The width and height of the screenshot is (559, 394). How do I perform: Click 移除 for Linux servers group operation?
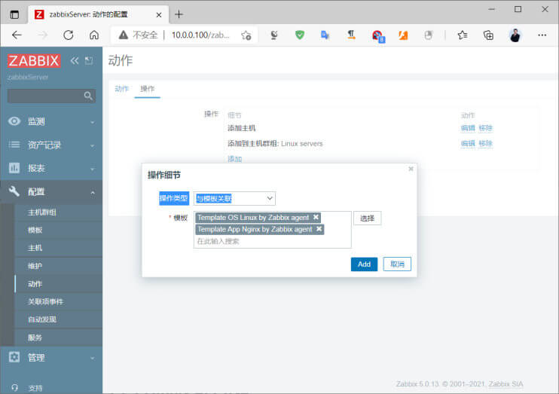pyautogui.click(x=486, y=144)
